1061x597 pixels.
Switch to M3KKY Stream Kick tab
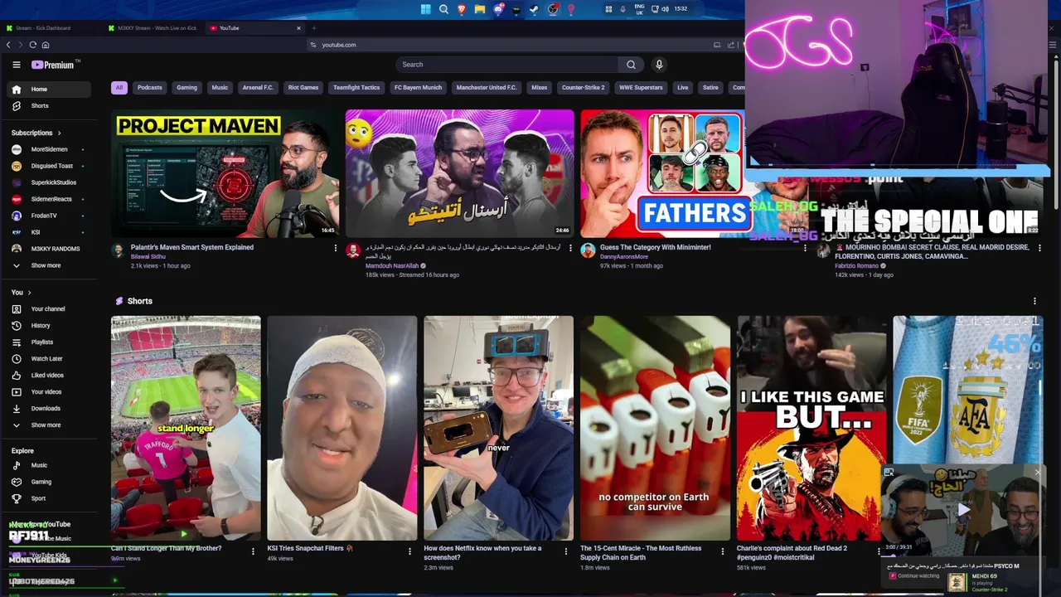153,28
